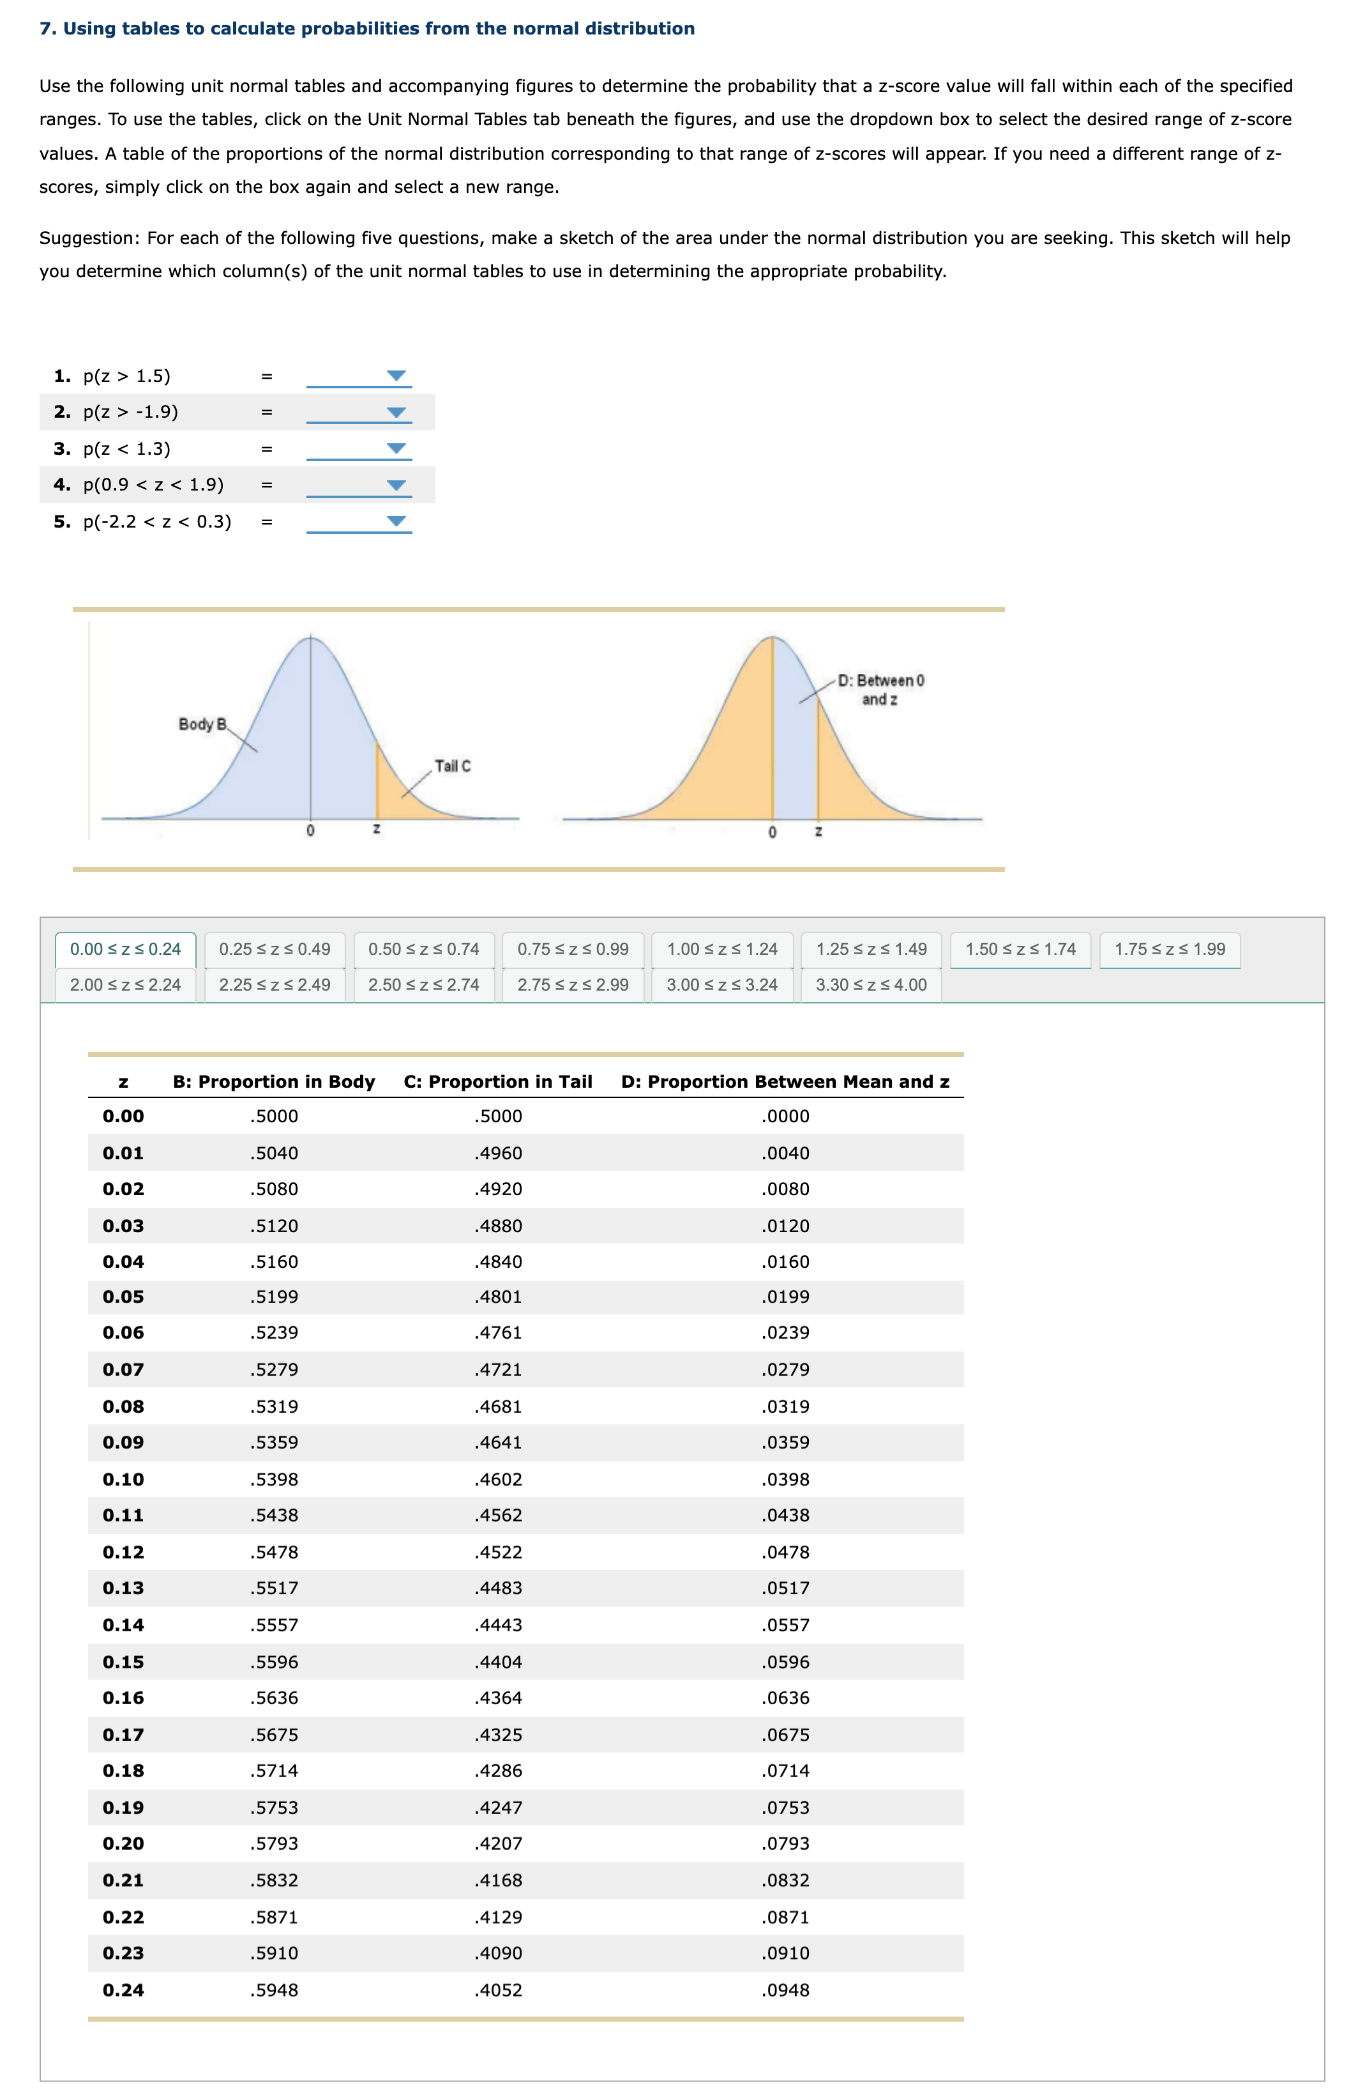Show the 0.75 ≤ z ≤ 0.99 table
The height and width of the screenshot is (2095, 1365).
(573, 949)
